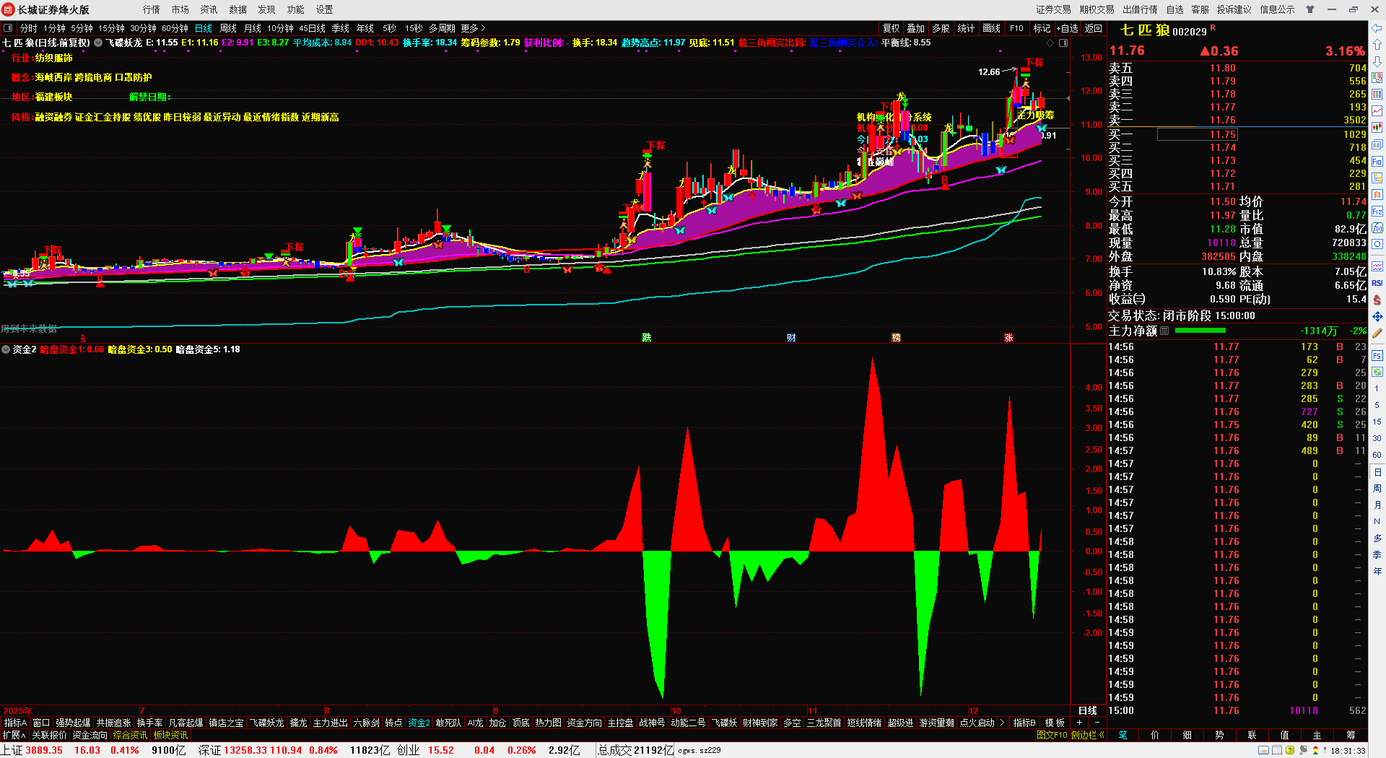Switch to the 筹 tab in quote panel
Viewport: 1386px width, 758px height.
click(x=1351, y=735)
